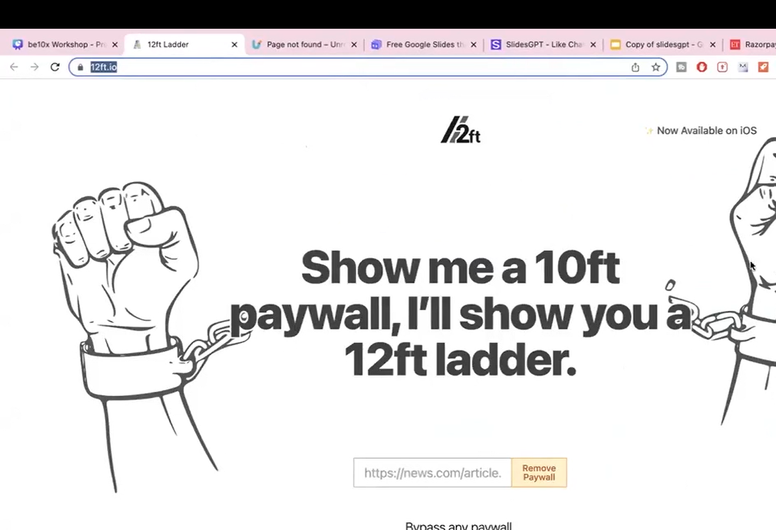Select the Copy of slidesgpt tab
The width and height of the screenshot is (776, 530).
click(x=657, y=45)
